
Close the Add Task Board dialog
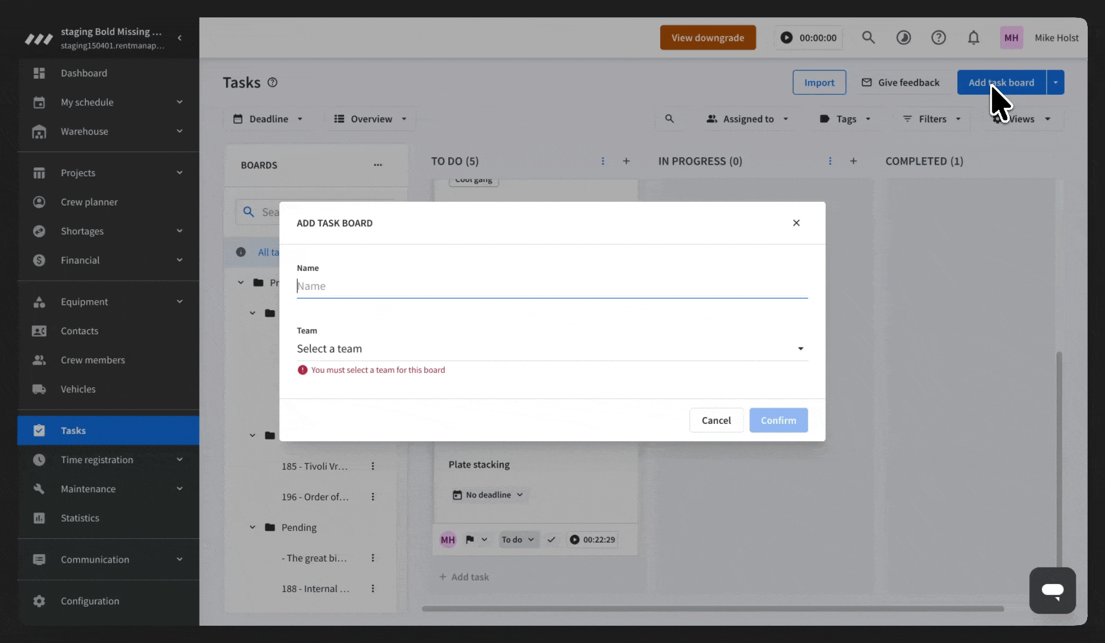[x=796, y=223]
